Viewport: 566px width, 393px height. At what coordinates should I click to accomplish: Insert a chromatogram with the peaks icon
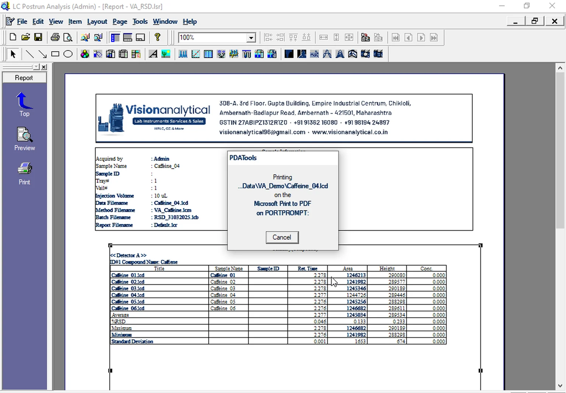tap(183, 54)
